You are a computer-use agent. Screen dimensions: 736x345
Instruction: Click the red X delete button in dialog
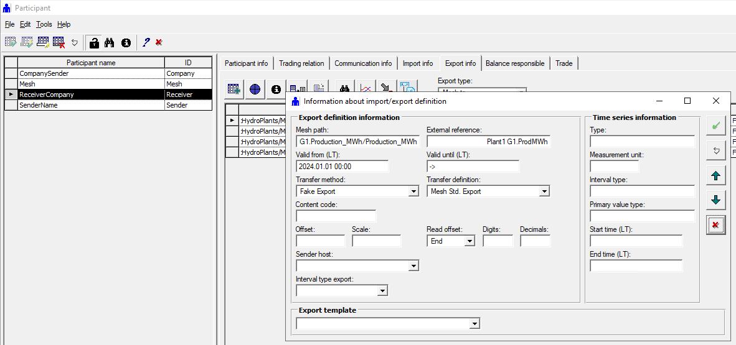click(716, 225)
